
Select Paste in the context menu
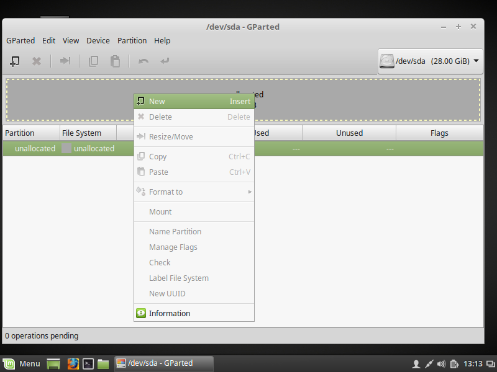click(x=194, y=172)
